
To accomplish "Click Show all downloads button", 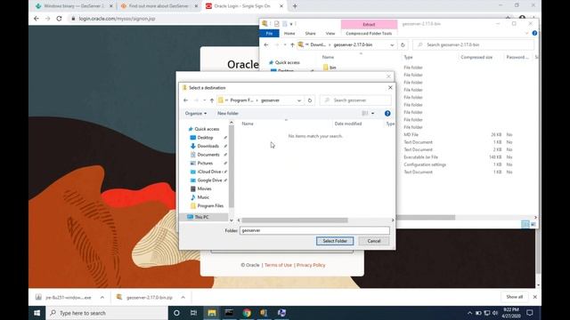I will click(x=515, y=297).
